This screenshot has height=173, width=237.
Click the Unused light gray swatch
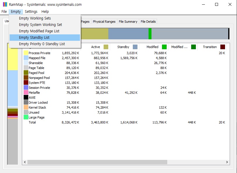pos(26,112)
